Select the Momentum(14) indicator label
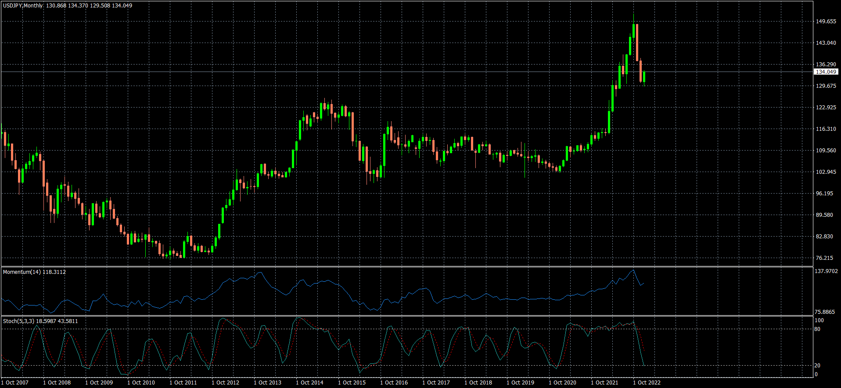Screen dimensions: 841x388 coord(22,272)
